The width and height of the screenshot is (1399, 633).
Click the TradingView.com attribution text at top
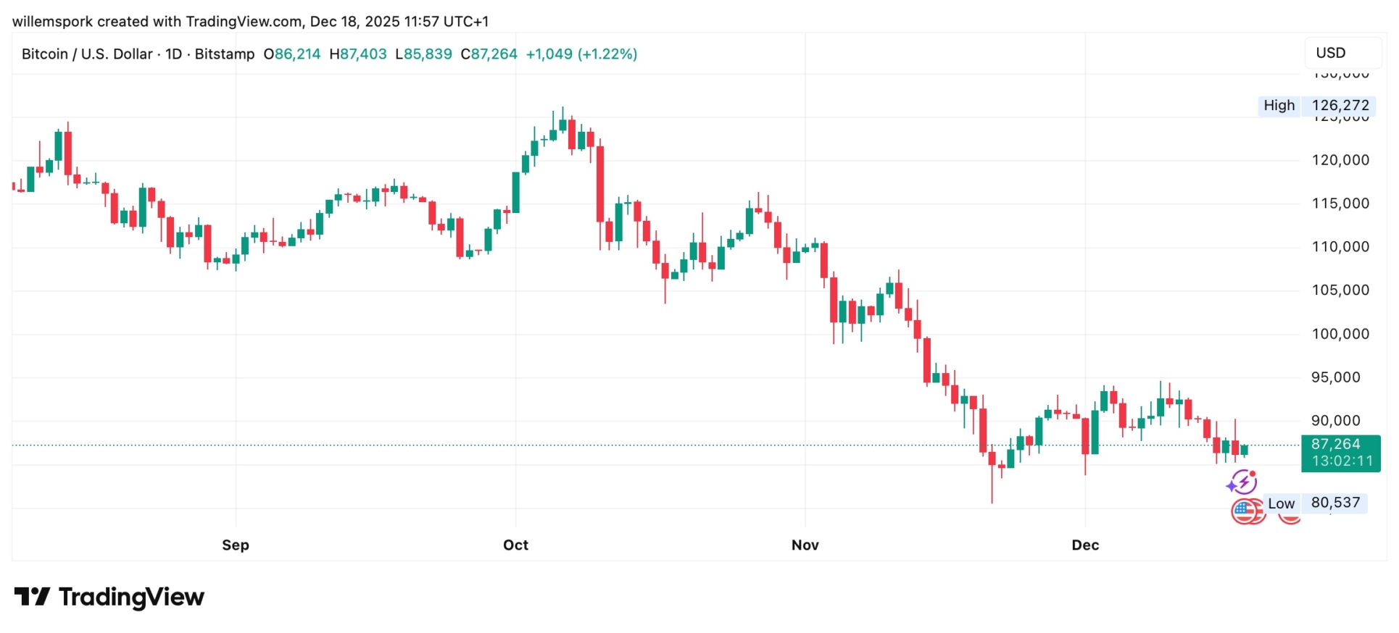pyautogui.click(x=244, y=22)
